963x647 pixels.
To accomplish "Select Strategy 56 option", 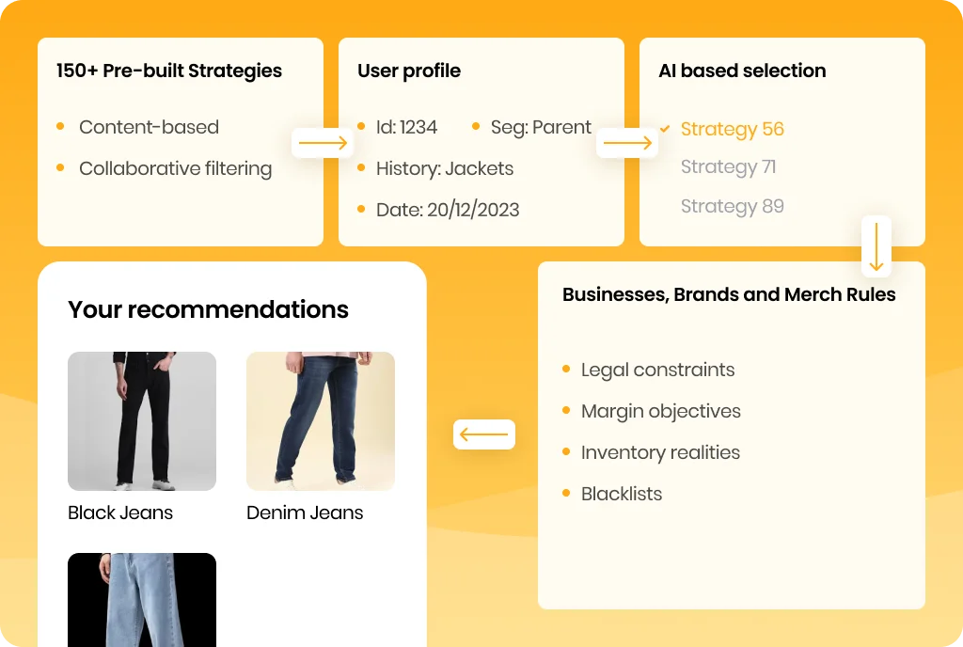I will (x=732, y=129).
